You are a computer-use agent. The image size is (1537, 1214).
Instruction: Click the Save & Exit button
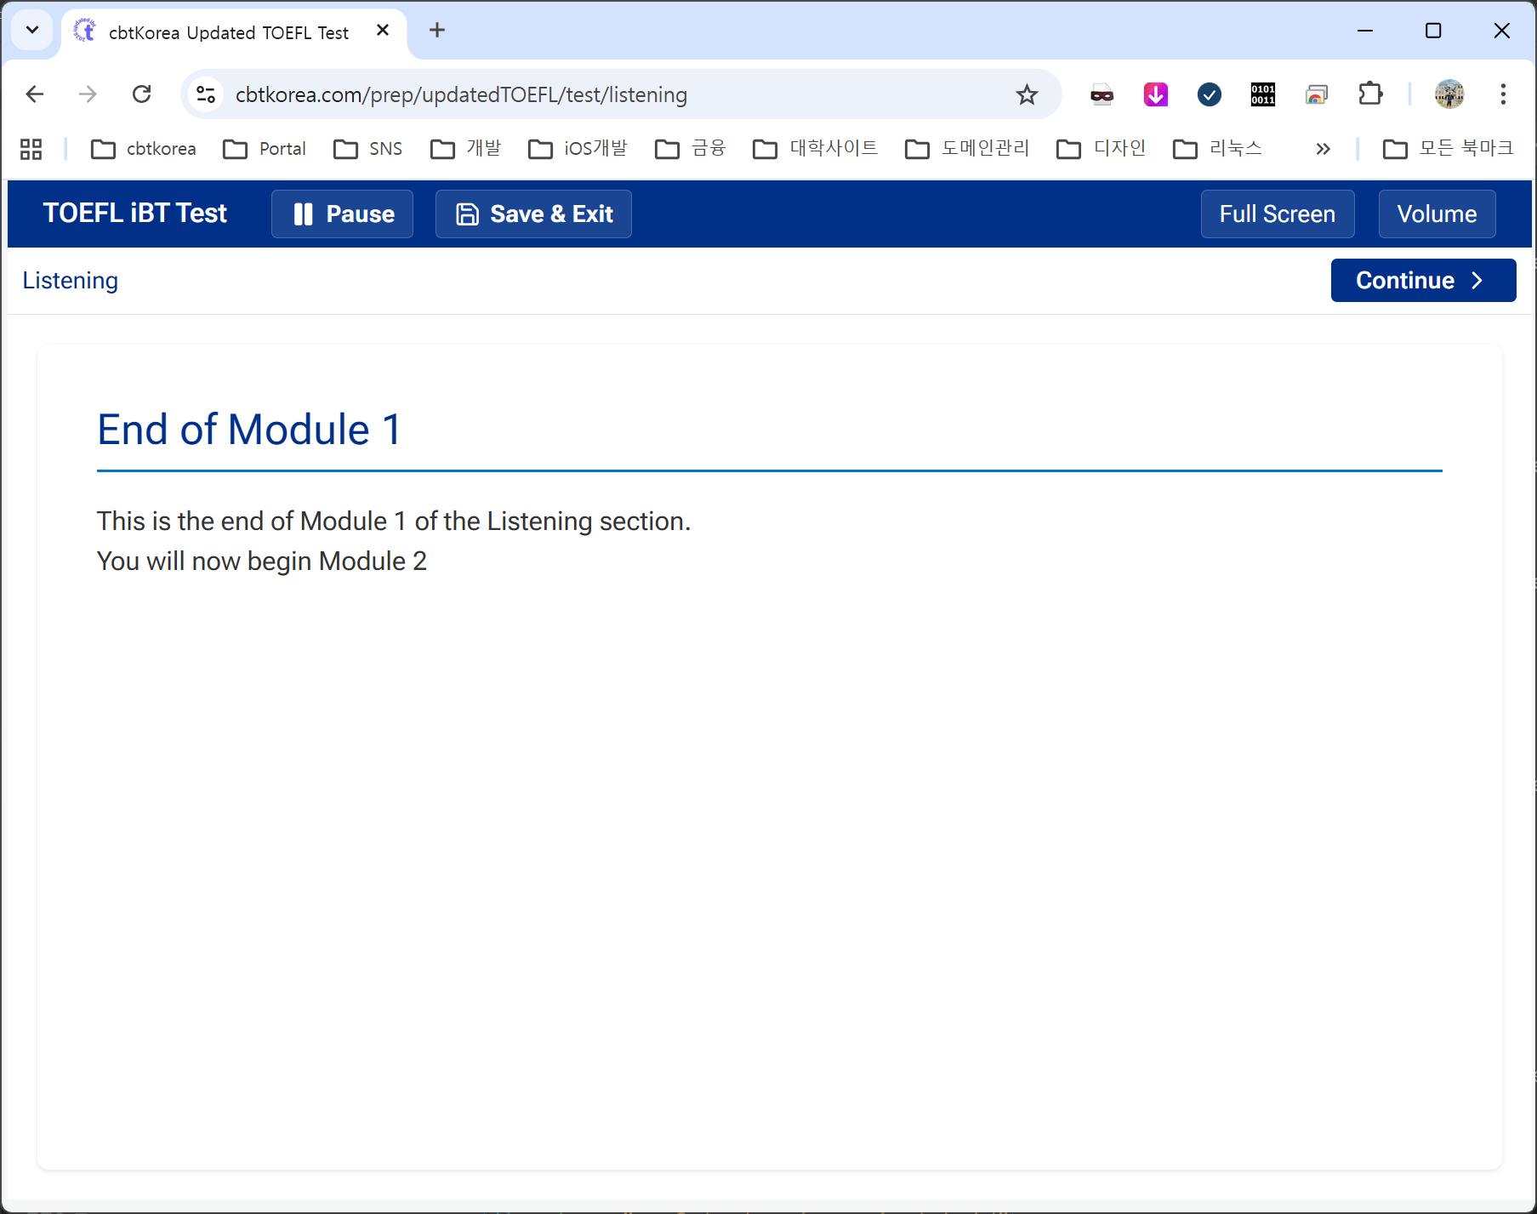click(533, 214)
